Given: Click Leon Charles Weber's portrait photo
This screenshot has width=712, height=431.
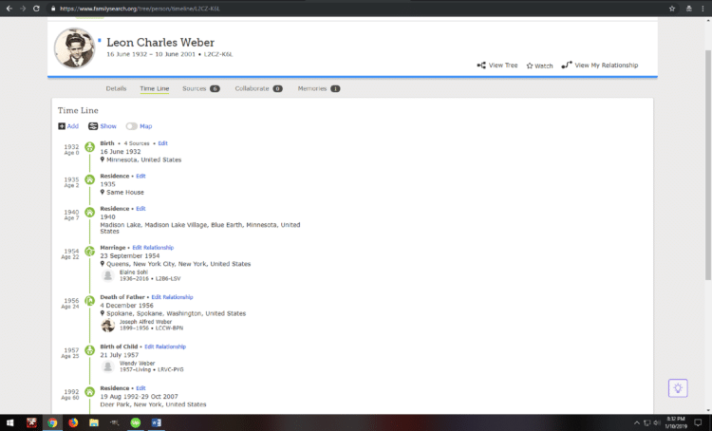Looking at the screenshot, I should click(74, 48).
